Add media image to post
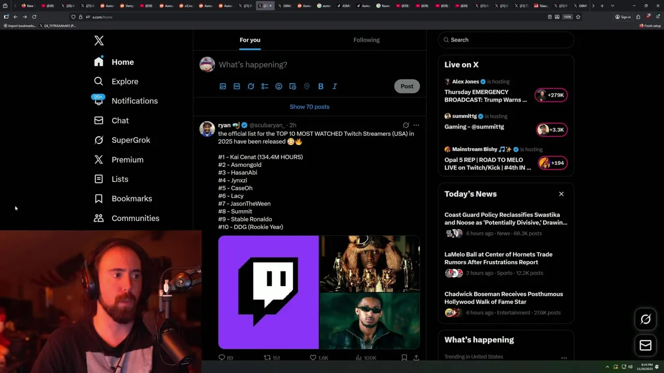 click(x=223, y=86)
